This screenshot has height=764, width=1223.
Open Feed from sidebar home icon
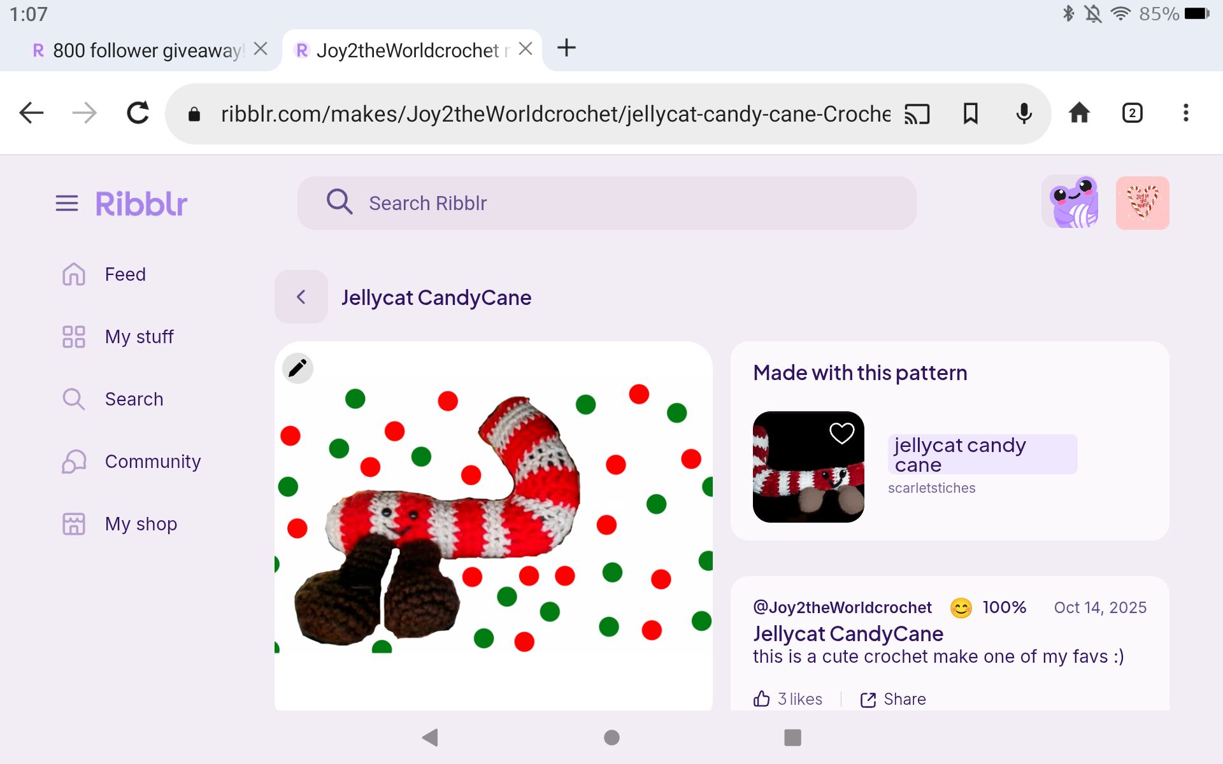(x=74, y=274)
